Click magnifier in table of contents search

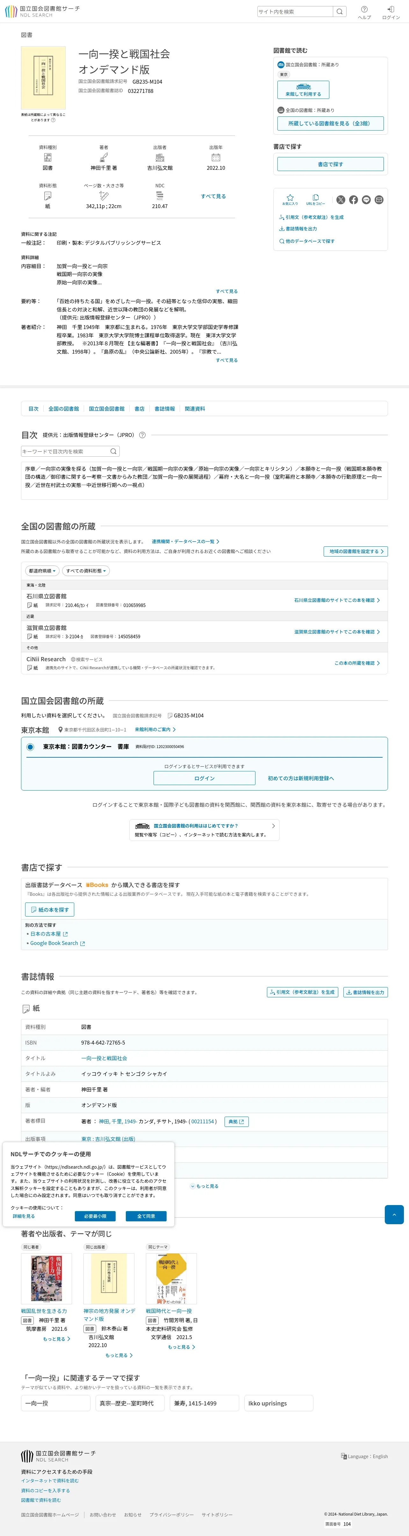114,451
